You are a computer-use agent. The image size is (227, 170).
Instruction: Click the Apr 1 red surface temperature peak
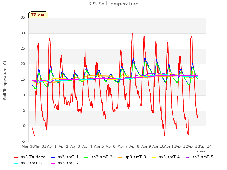tap(50, 39)
